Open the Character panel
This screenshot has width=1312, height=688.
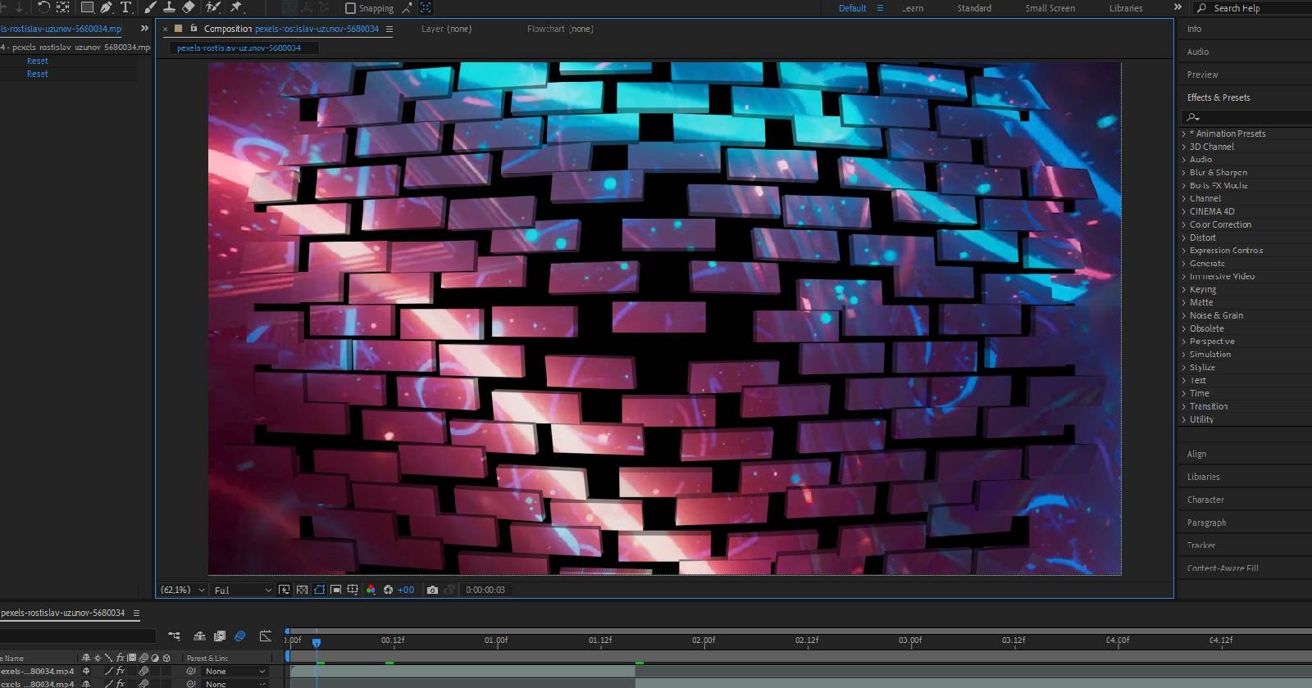point(1205,500)
